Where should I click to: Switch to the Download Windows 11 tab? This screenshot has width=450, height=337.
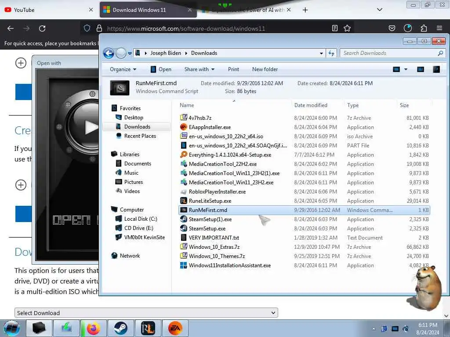coord(148,10)
